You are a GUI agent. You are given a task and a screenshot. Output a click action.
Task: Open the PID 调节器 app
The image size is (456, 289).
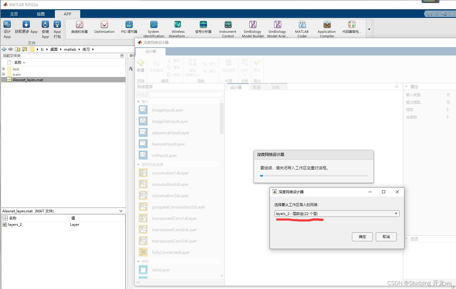coord(129,27)
